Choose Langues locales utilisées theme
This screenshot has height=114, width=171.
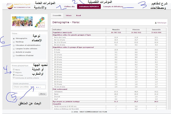pos(14,49)
